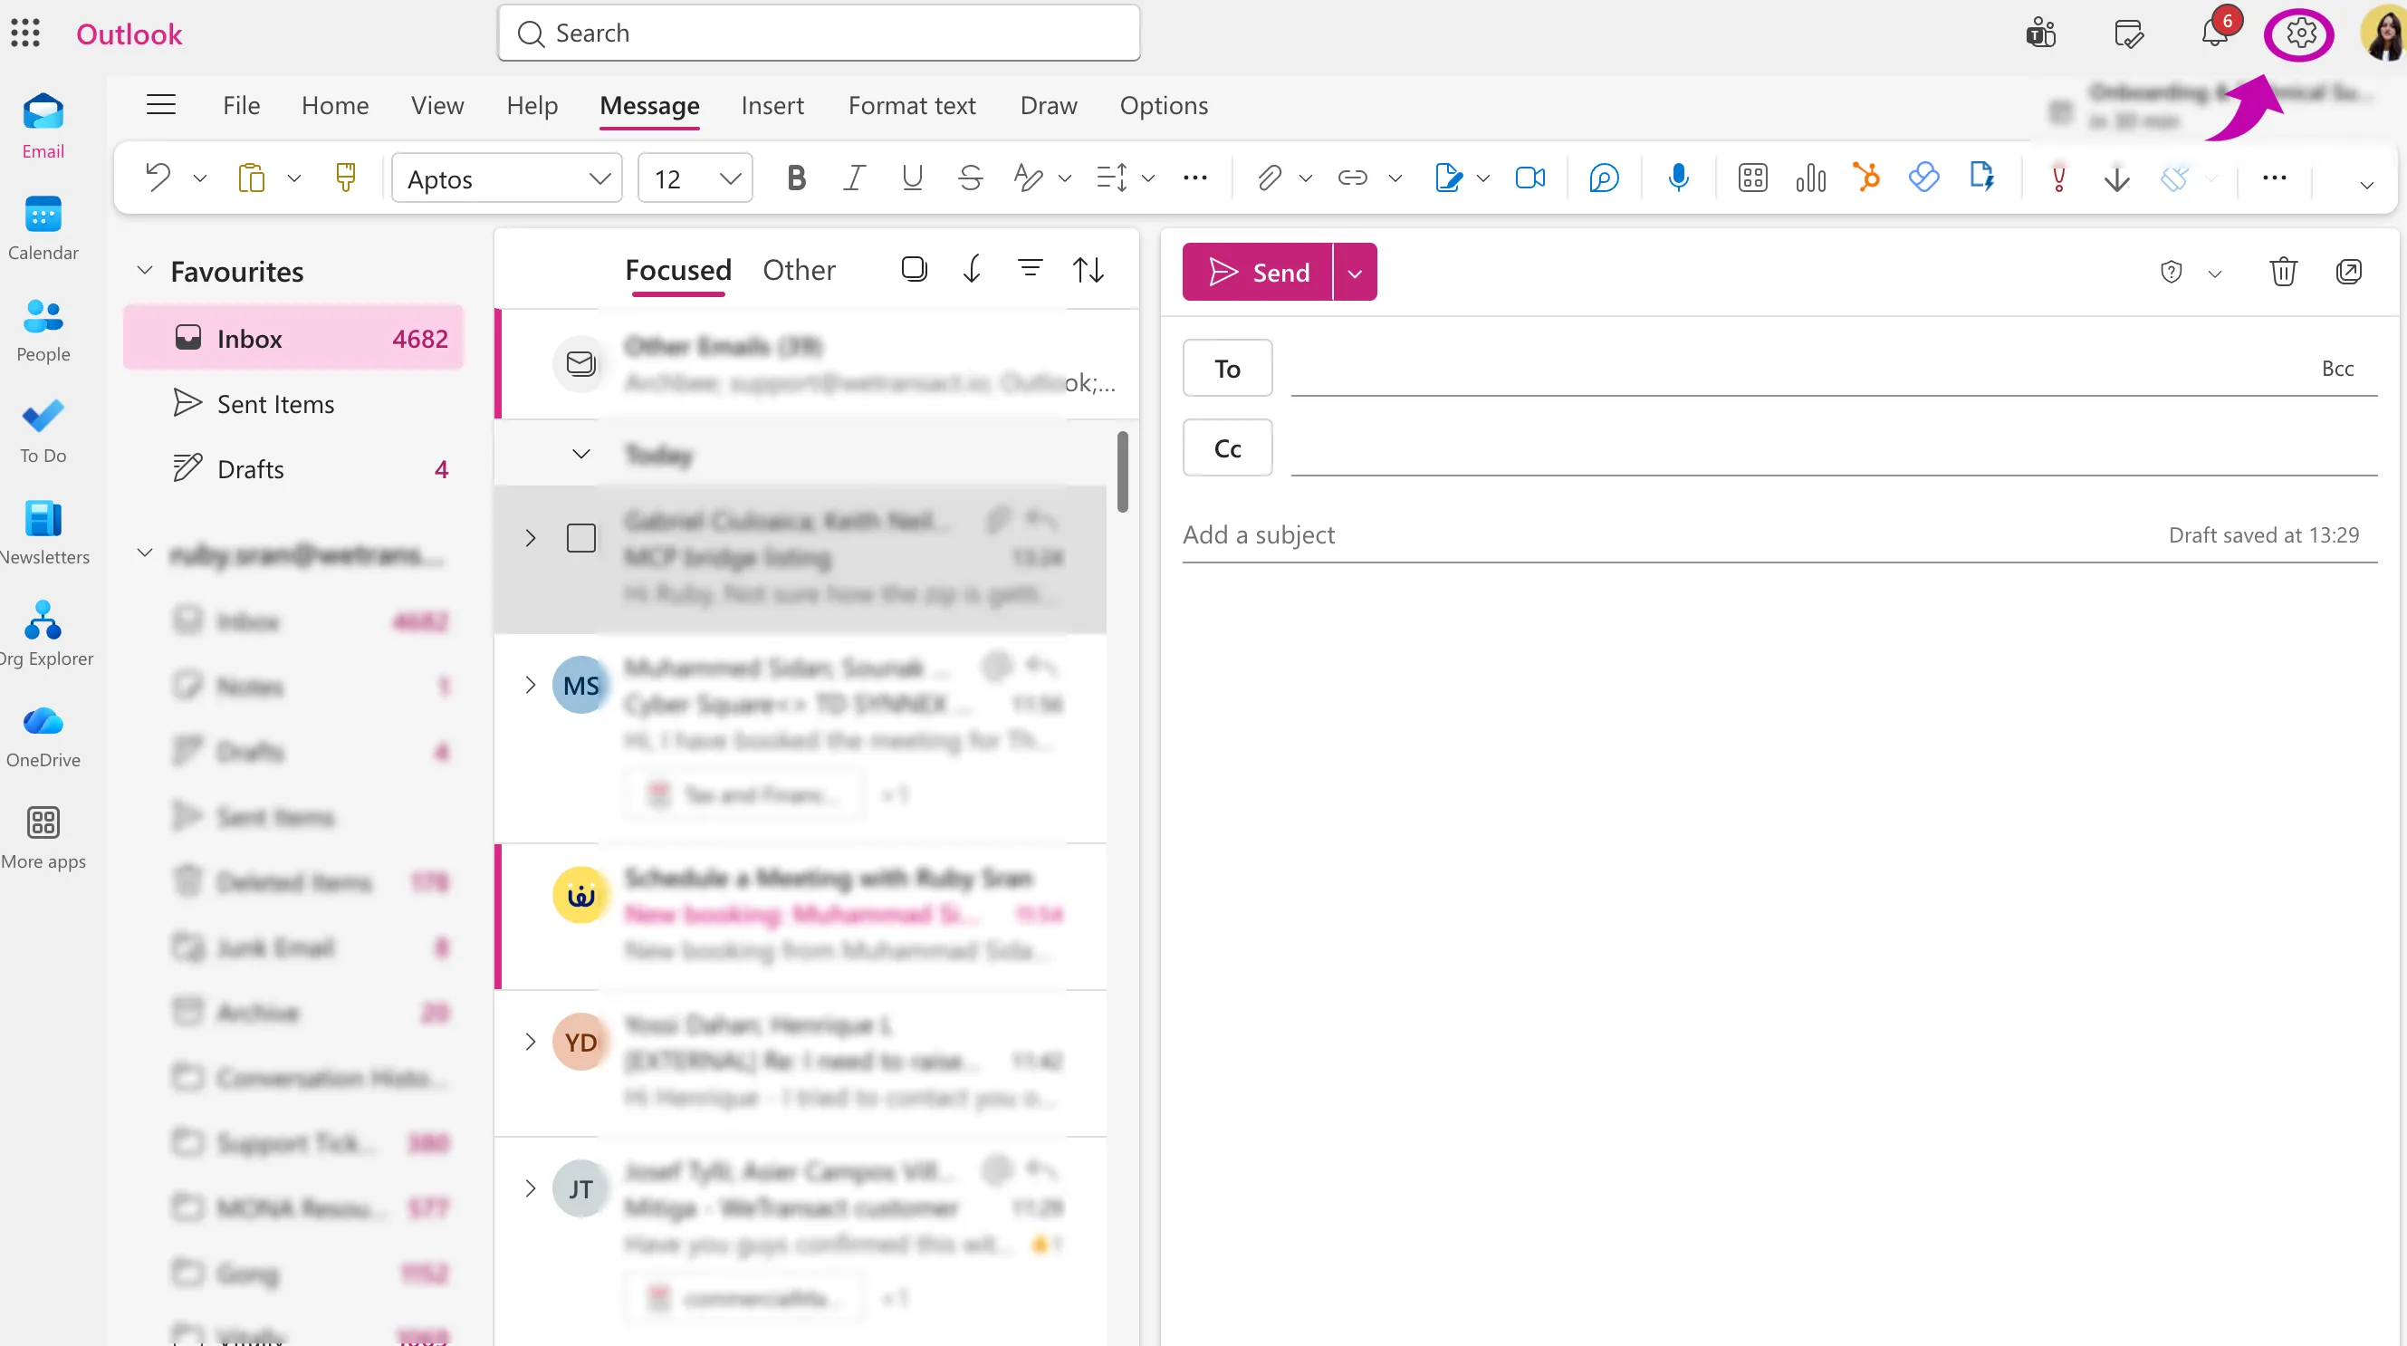The image size is (2407, 1346).
Task: Discard the draft with trash icon
Action: 2283,272
